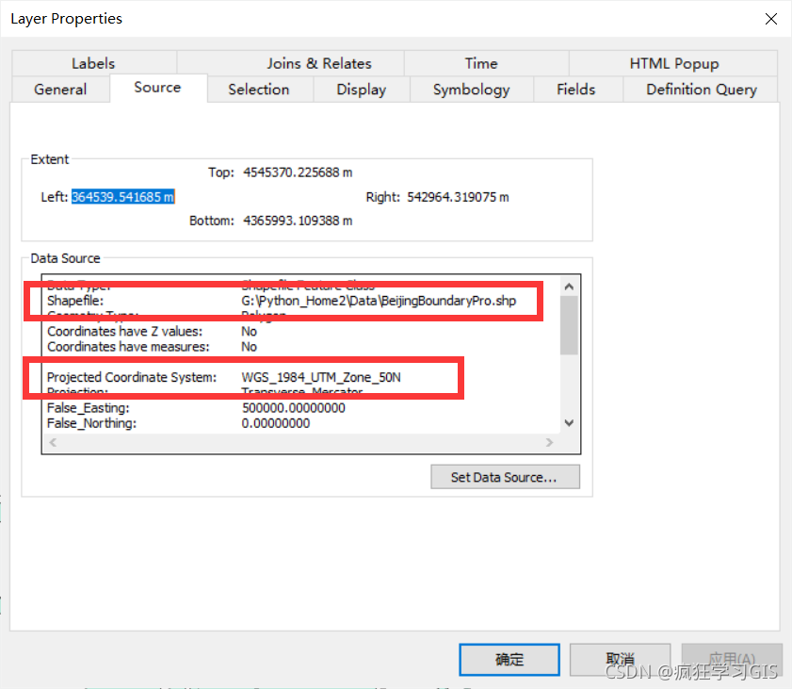Confirm with the 确定 button

pos(509,659)
